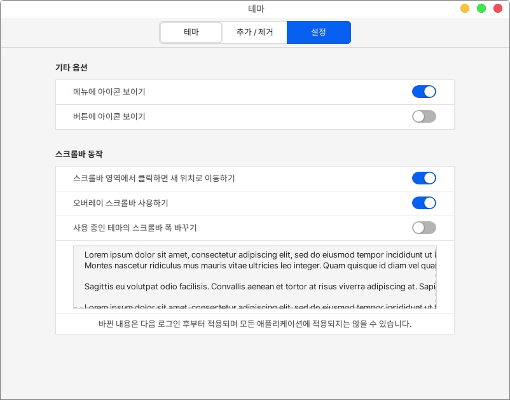Enable the 버튼에 아이콘 보이기 switch
The width and height of the screenshot is (510, 400).
click(x=424, y=116)
